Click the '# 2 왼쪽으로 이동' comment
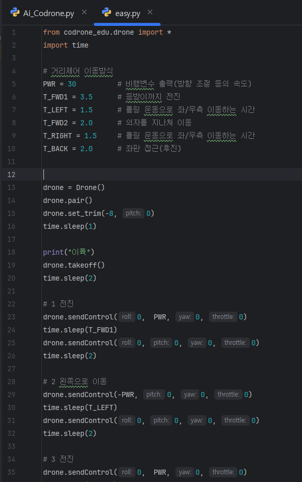 [x=75, y=382]
